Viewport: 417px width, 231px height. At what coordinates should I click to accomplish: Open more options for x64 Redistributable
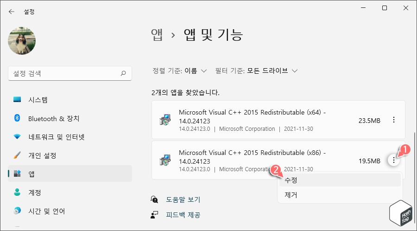click(x=393, y=120)
